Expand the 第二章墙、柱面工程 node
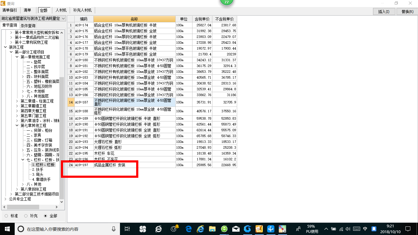Screen dimensions: 418x235 [17, 101]
